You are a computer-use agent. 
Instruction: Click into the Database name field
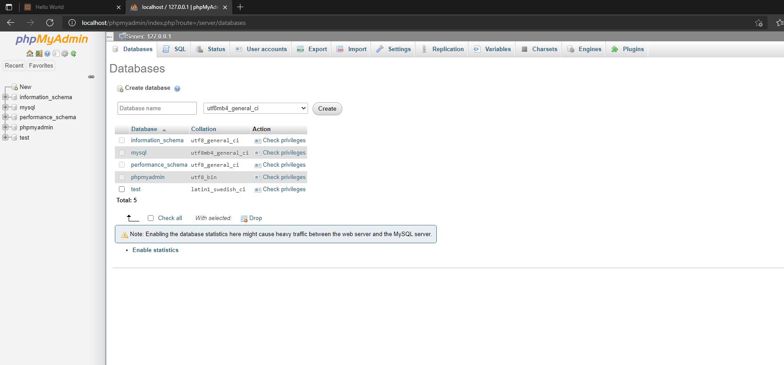(x=157, y=108)
